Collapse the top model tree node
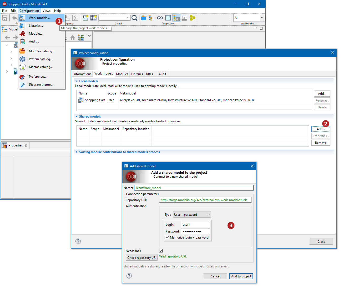This screenshot has height=290, width=343. click(7, 45)
